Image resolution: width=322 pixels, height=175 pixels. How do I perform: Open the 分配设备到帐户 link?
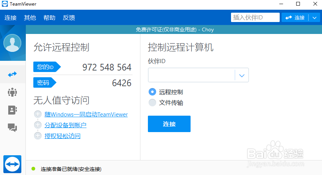(x=66, y=125)
